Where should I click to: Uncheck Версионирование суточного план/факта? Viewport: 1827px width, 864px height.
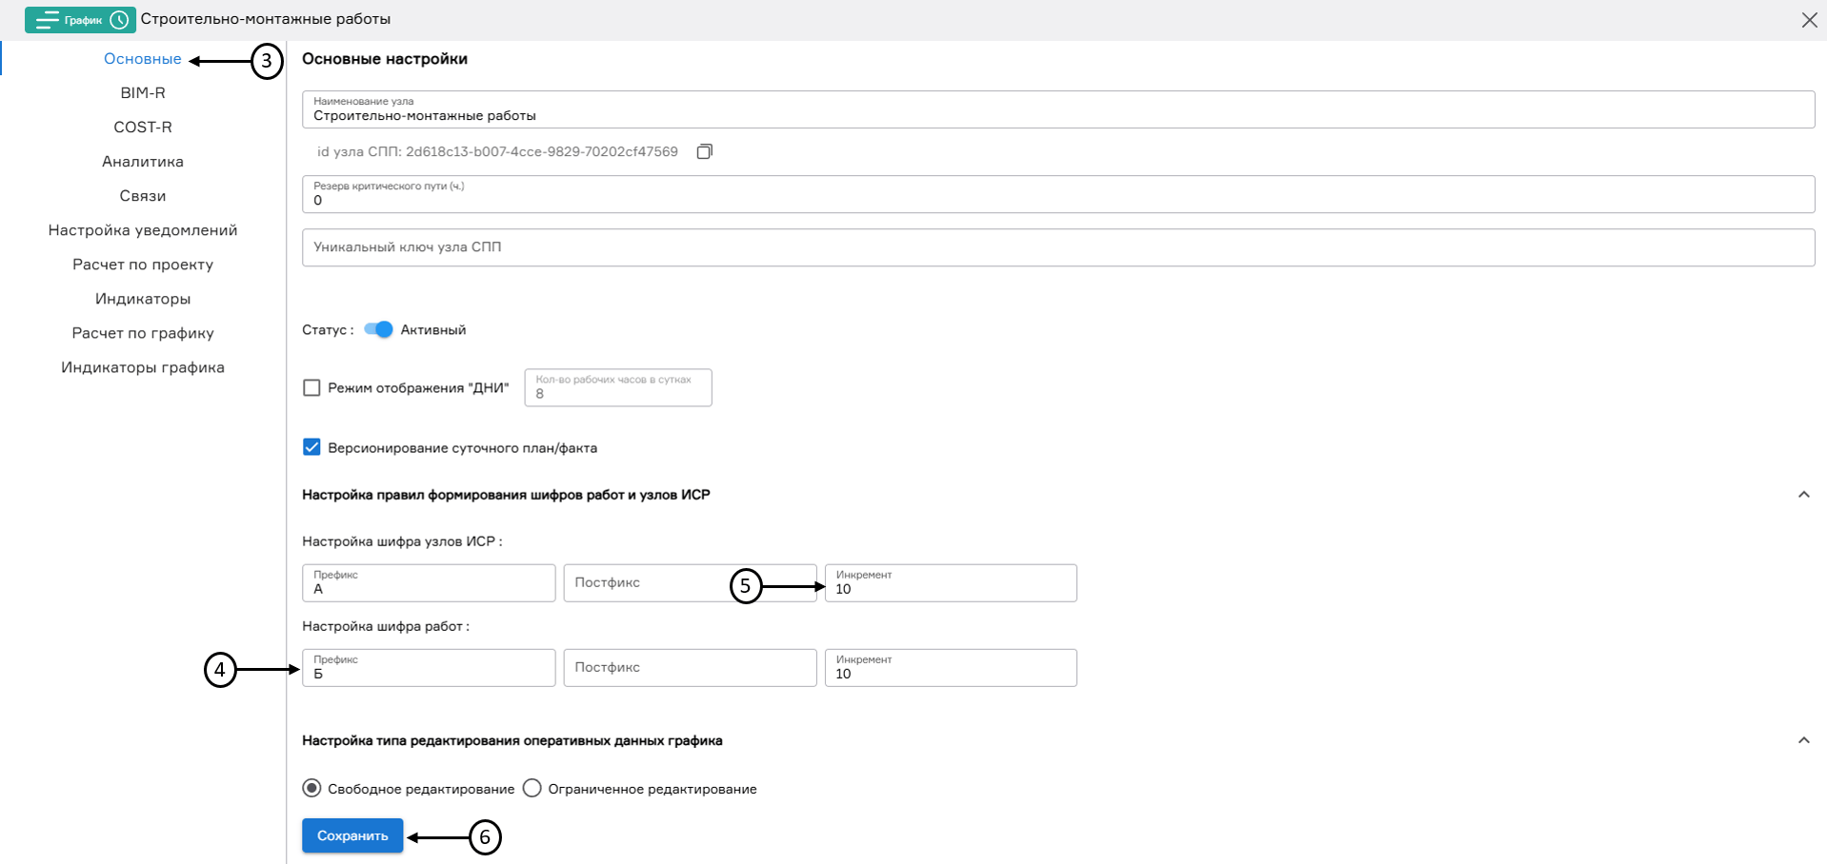tap(311, 447)
